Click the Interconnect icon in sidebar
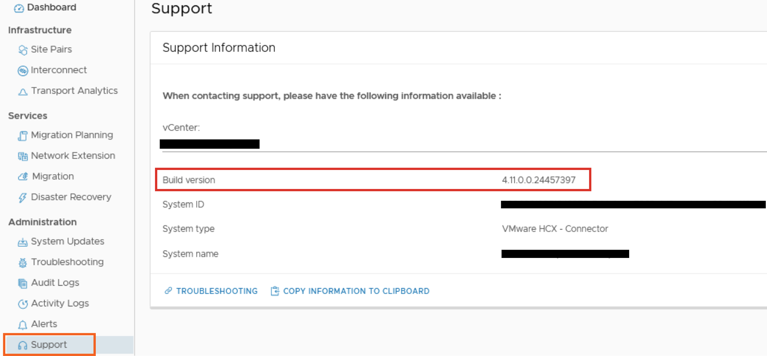This screenshot has height=356, width=767. pyautogui.click(x=23, y=71)
